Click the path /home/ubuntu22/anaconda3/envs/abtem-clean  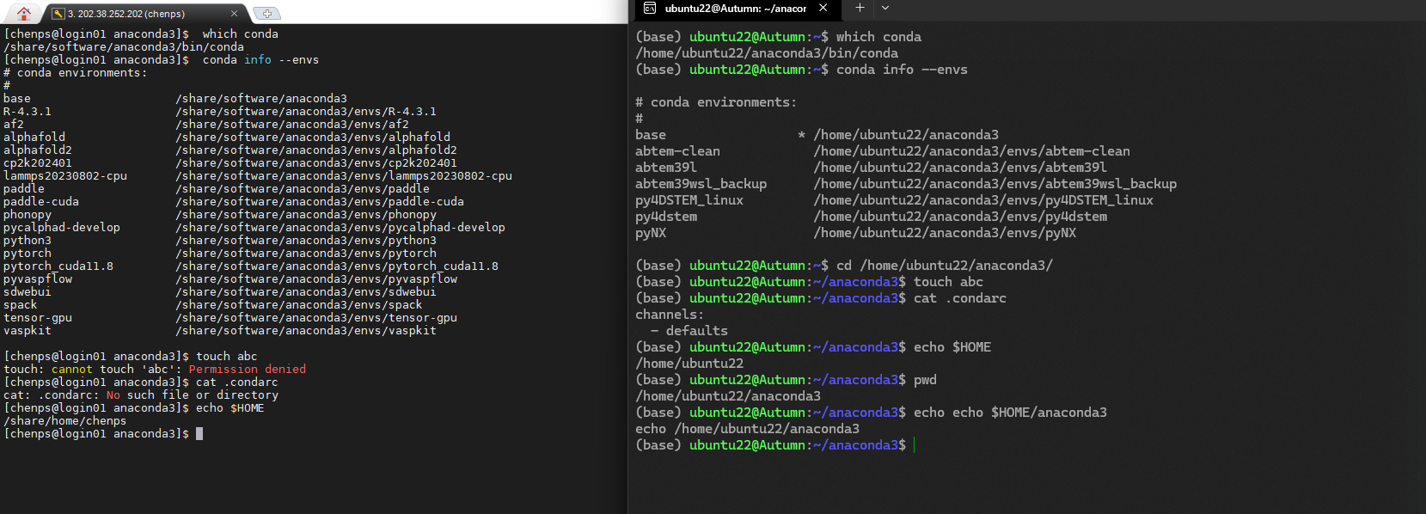tap(972, 151)
